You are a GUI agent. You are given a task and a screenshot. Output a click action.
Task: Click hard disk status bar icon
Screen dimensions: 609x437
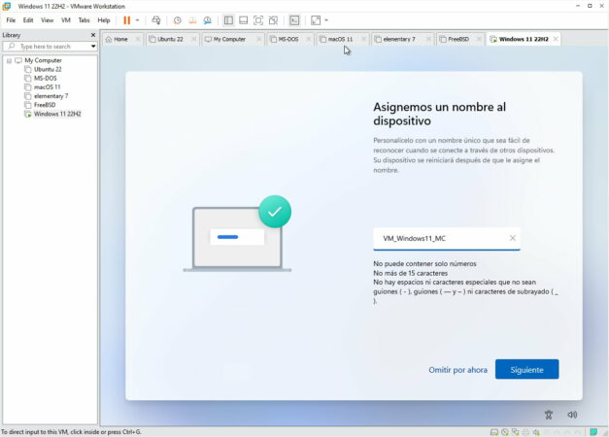pos(494,432)
